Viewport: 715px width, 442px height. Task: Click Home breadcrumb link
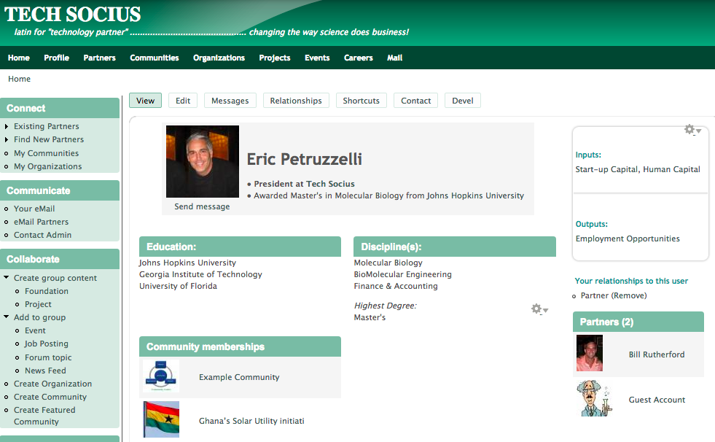(19, 79)
